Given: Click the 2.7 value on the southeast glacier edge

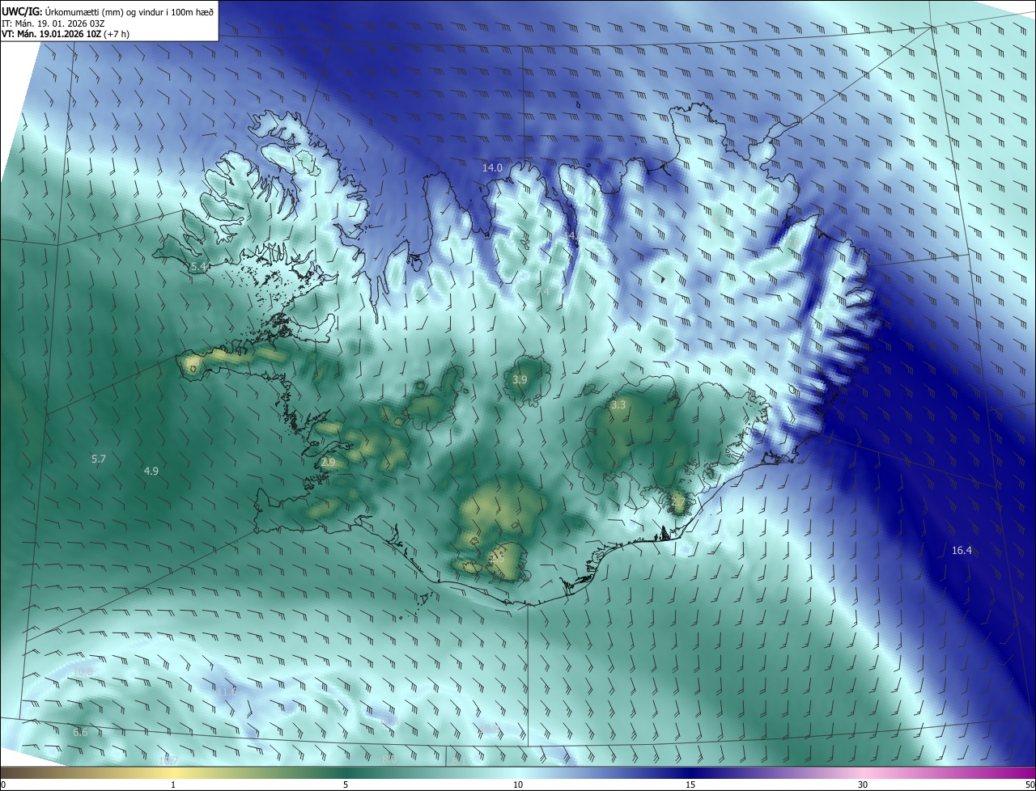Looking at the screenshot, I should coord(678,502).
